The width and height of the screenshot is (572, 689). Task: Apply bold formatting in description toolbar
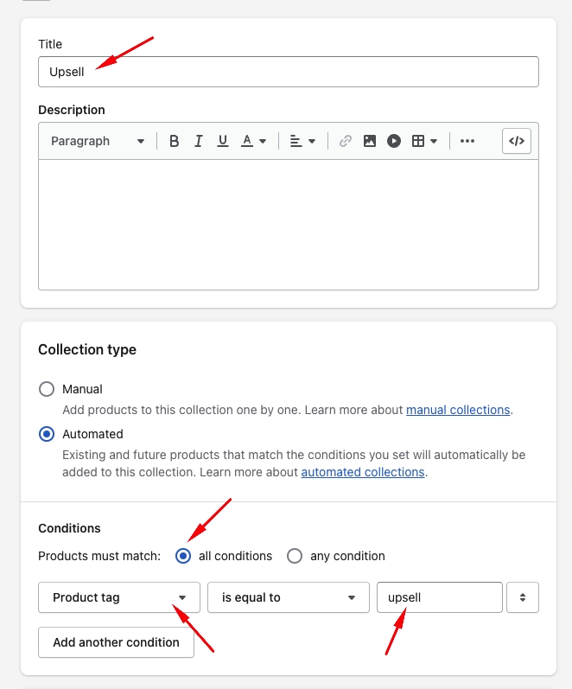(174, 141)
